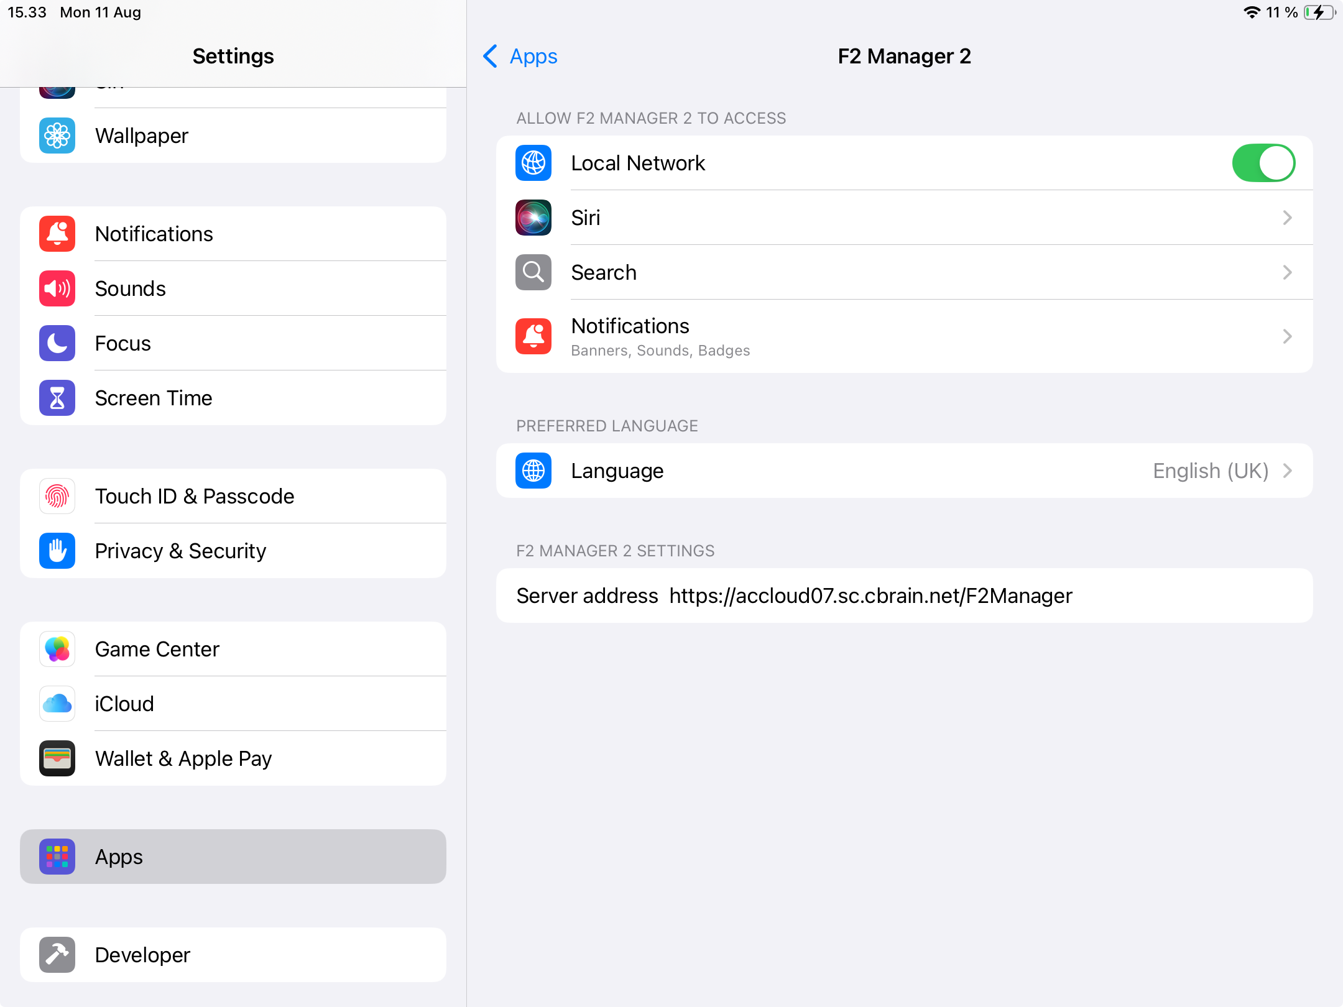The height and width of the screenshot is (1007, 1343).
Task: Edit the Server address field
Action: [x=870, y=595]
